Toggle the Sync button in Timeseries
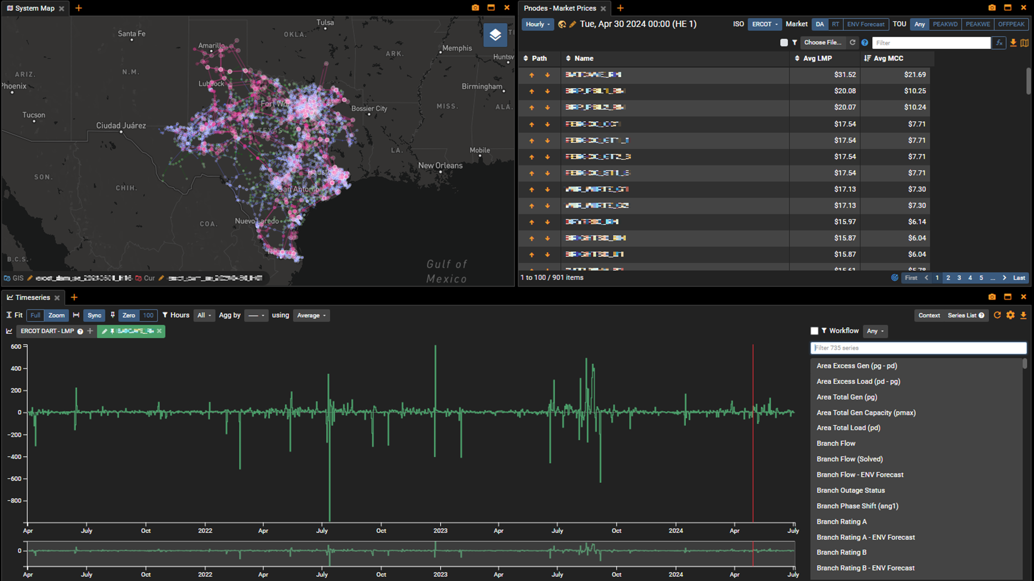The width and height of the screenshot is (1034, 581). [94, 315]
